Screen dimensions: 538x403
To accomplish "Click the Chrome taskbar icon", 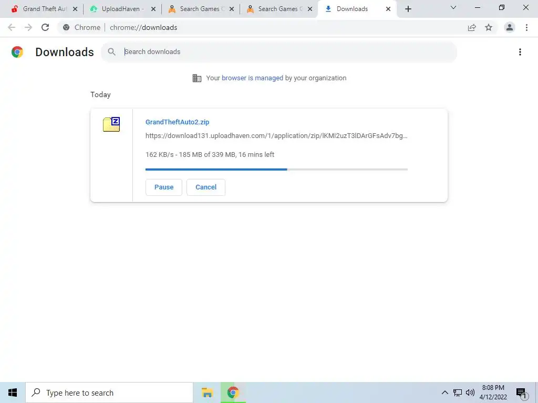I will click(233, 393).
